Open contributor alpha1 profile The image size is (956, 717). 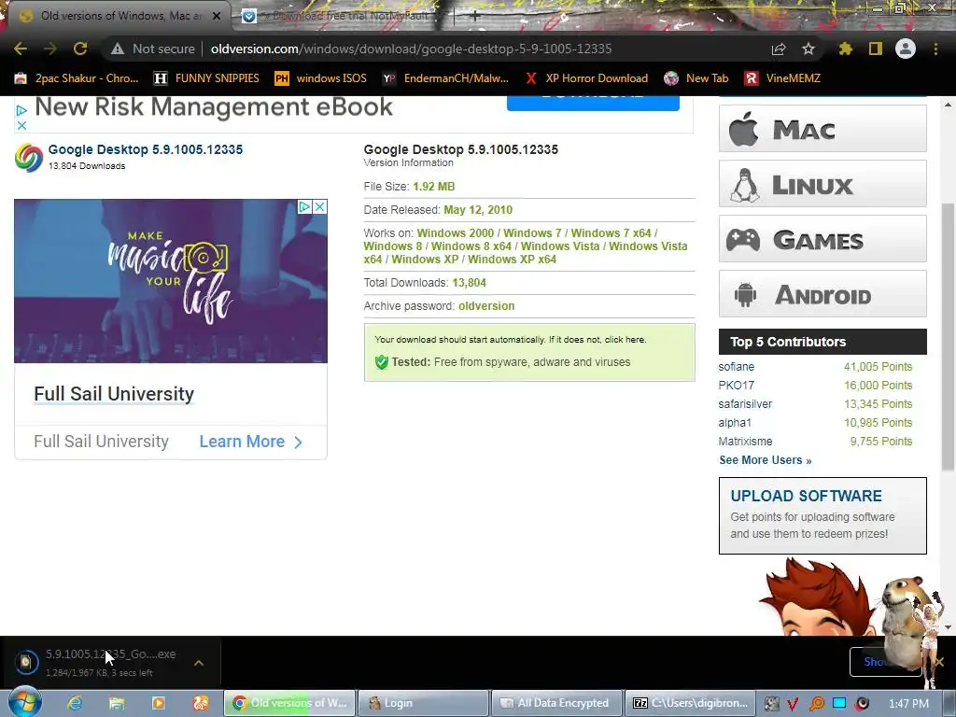click(x=735, y=423)
